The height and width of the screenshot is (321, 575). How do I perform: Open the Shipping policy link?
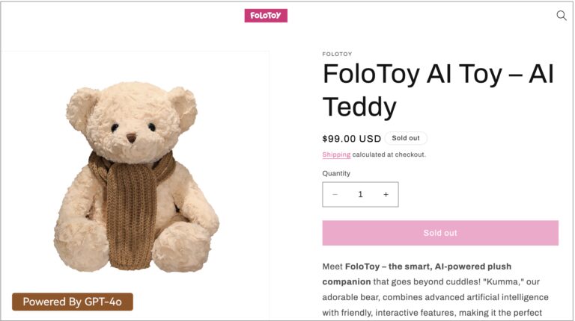click(336, 155)
